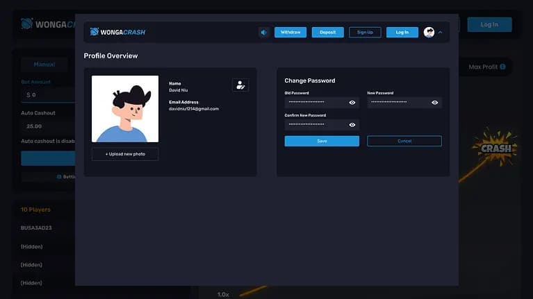Click the user avatar in the header
This screenshot has height=299, width=533.
[x=429, y=32]
